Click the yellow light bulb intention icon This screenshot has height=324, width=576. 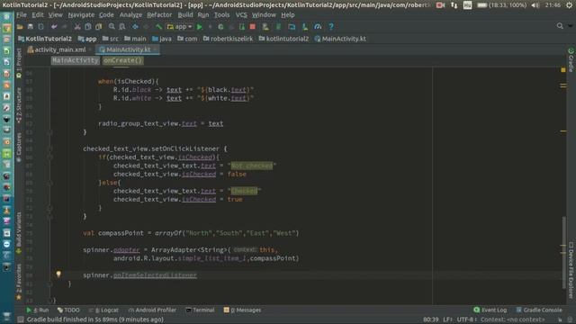pos(58,274)
